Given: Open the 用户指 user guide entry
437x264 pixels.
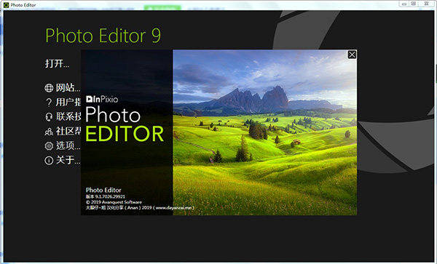Looking at the screenshot, I should [x=68, y=102].
